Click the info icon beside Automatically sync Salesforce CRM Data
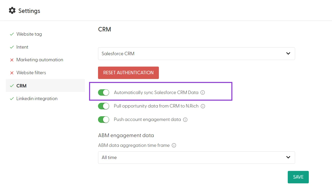 tap(202, 92)
